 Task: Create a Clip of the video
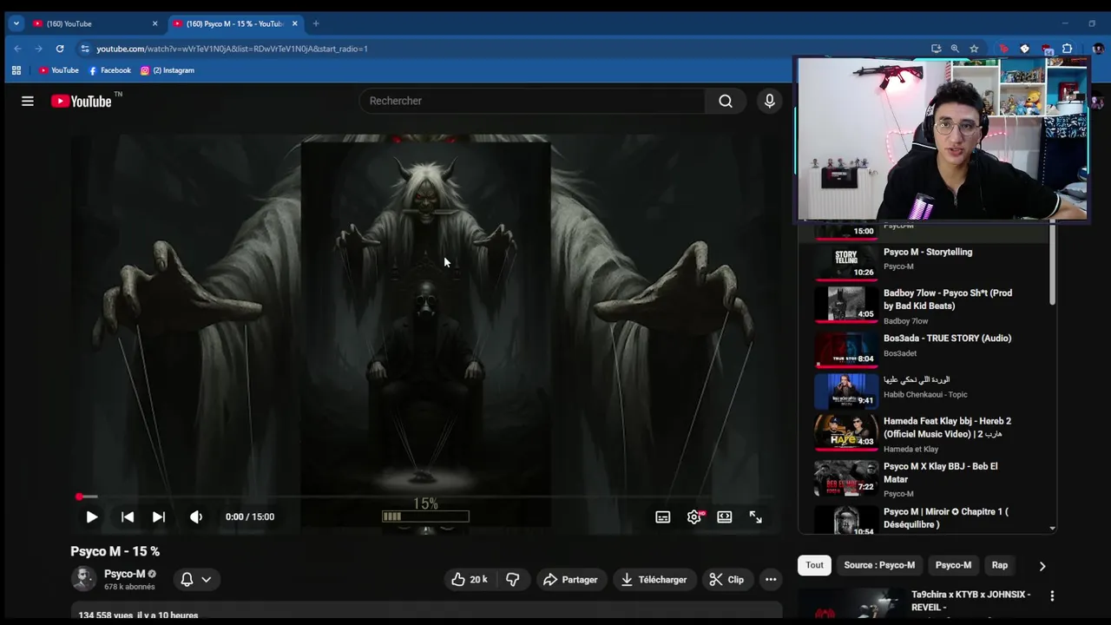click(726, 579)
